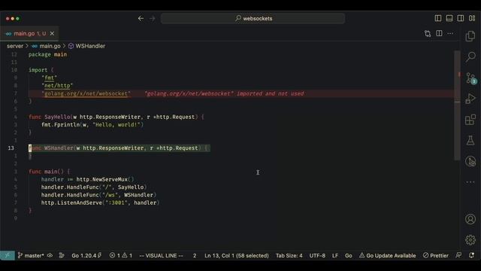Screen dimensions: 481x271
Task: Click the http.ListenAndServe line
Action: tap(100, 202)
